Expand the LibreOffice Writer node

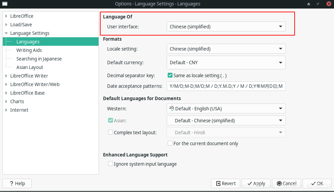tap(6, 76)
